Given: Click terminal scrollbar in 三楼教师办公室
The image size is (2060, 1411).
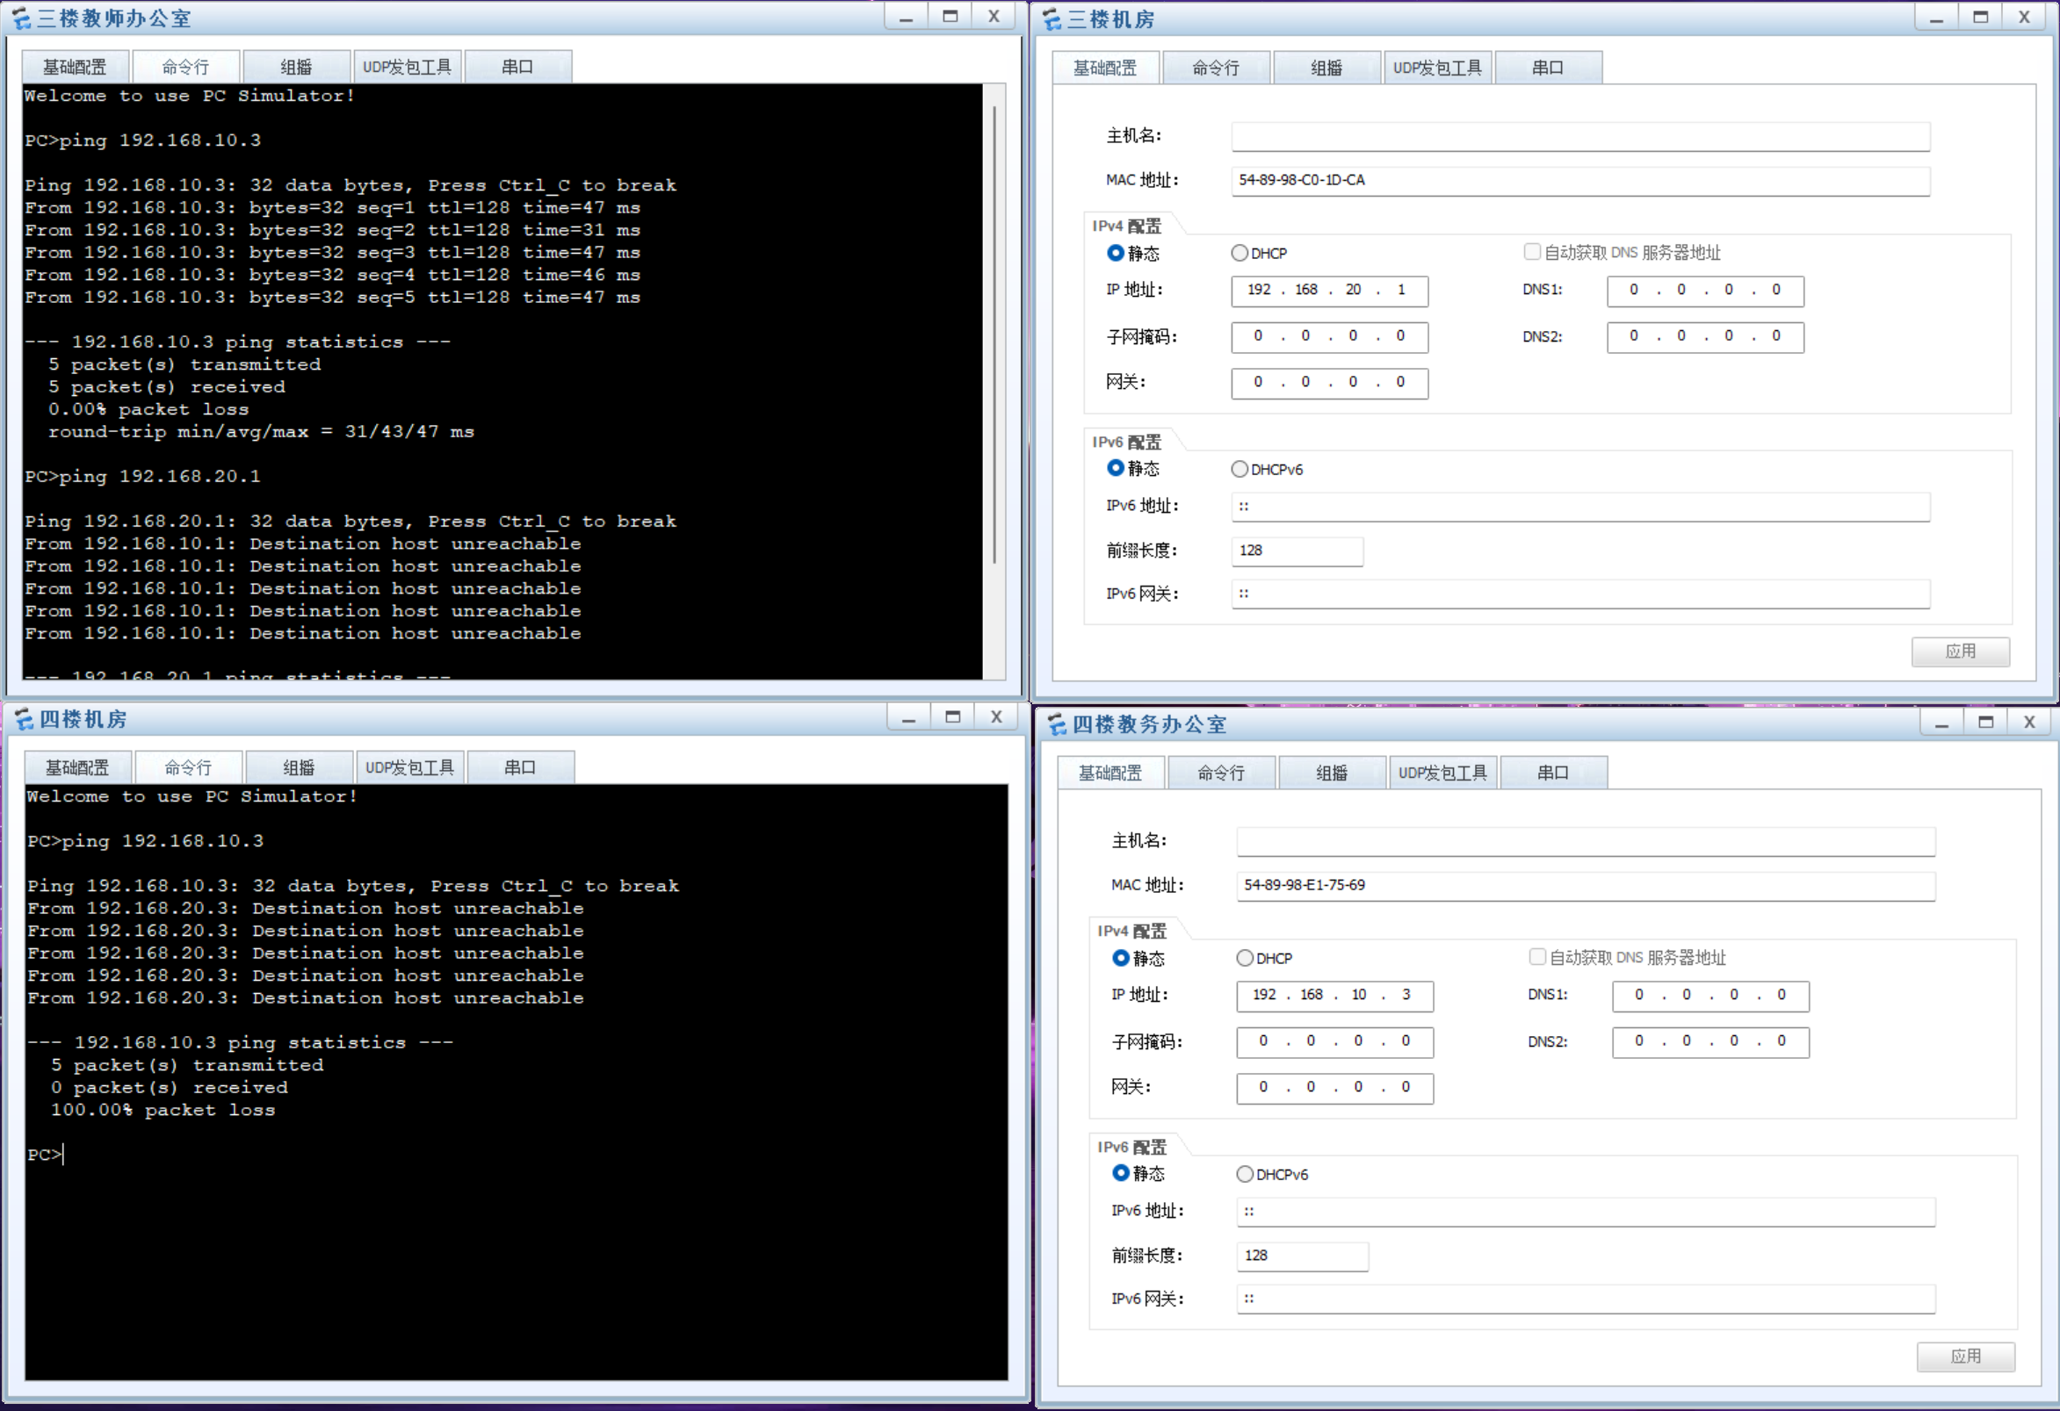Looking at the screenshot, I should coord(994,336).
